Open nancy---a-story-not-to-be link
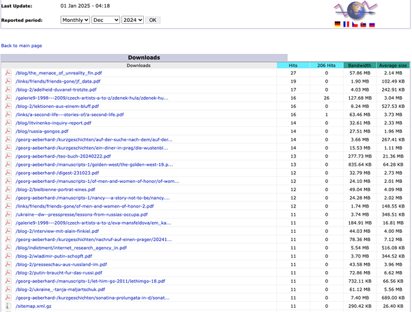The height and width of the screenshot is (312, 412). 93,198
